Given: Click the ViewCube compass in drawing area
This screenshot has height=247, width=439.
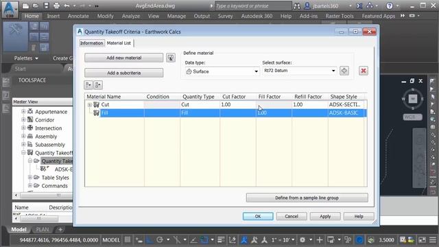Looking at the screenshot, I should [x=413, y=99].
